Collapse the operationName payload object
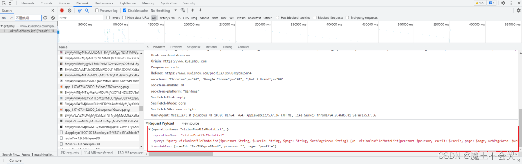 (x=150, y=129)
